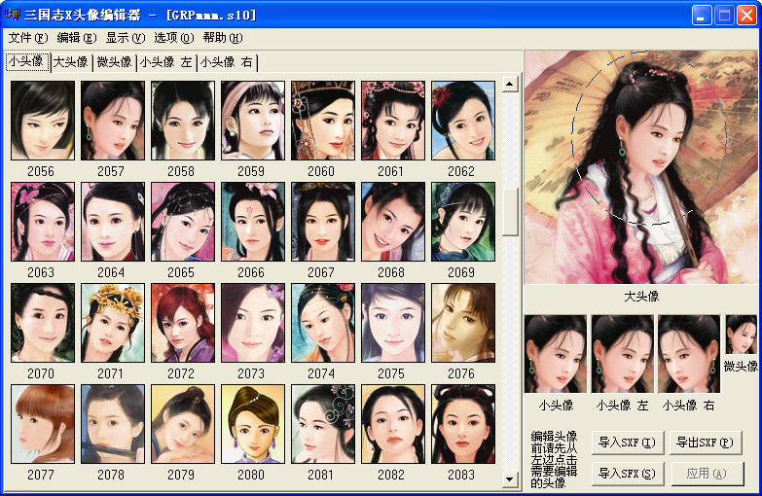The width and height of the screenshot is (762, 496).
Task: Select portrait thumbnail 2060
Action: [323, 121]
